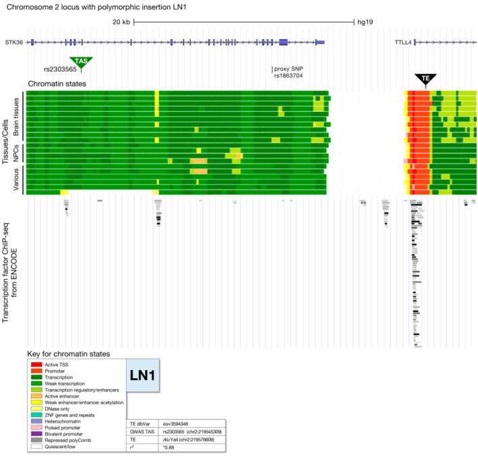
Task: Click Transcription factor ChIP-seq from ENCODE label
Action: pos(9,273)
